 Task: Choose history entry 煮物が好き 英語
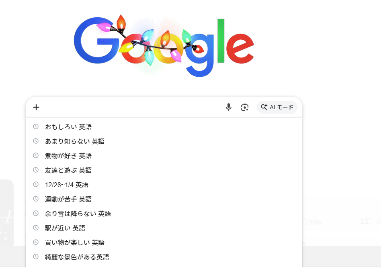164,156
